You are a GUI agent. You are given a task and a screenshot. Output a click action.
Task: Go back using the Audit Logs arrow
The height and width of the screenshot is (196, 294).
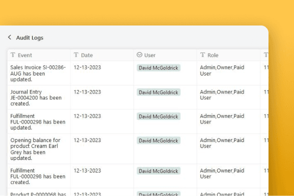pyautogui.click(x=9, y=37)
